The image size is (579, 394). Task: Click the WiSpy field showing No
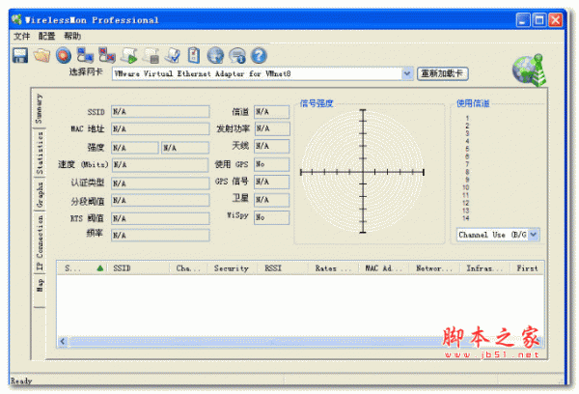pos(272,217)
